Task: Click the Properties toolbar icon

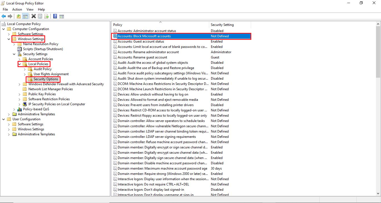Action: coord(40,16)
